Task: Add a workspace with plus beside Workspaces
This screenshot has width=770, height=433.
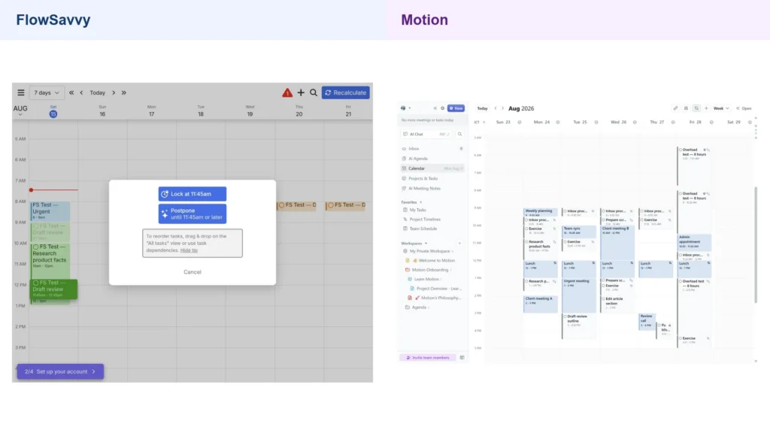Action: [459, 244]
